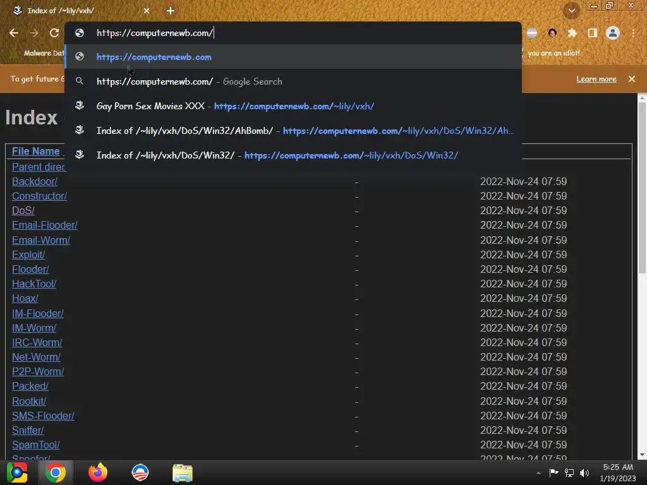The width and height of the screenshot is (647, 485).
Task: Close the Index of /~lily/vxh/ tab
Action: click(x=147, y=11)
